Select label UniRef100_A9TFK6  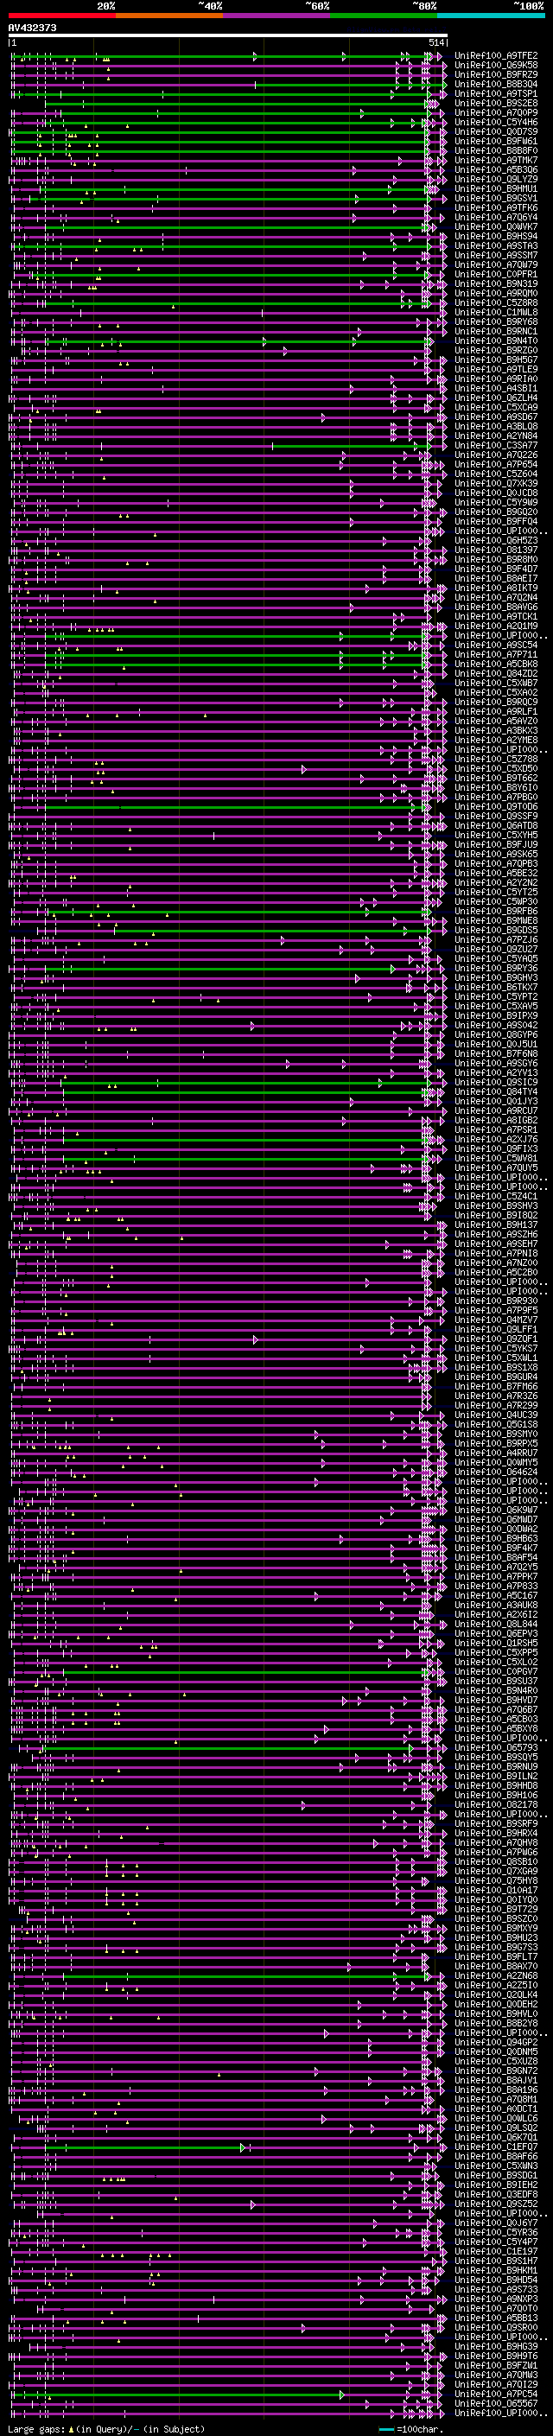click(496, 208)
